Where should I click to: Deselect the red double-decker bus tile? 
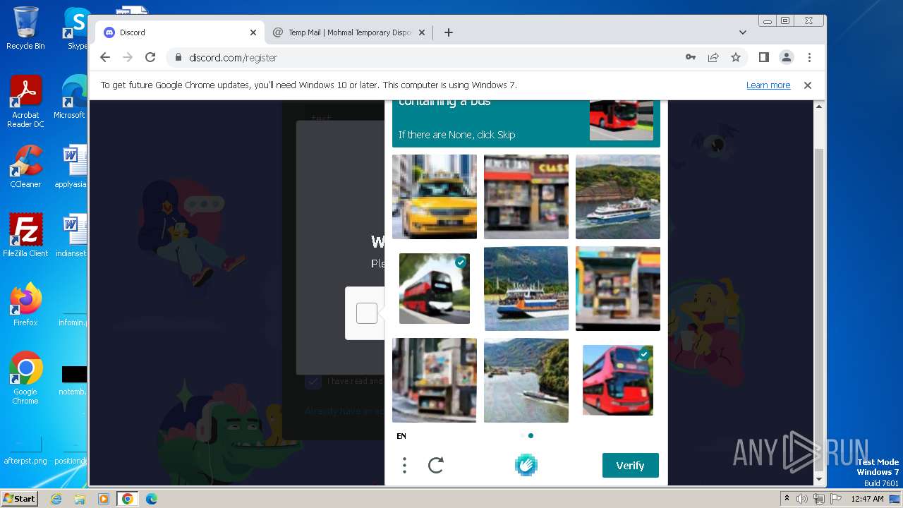(435, 289)
